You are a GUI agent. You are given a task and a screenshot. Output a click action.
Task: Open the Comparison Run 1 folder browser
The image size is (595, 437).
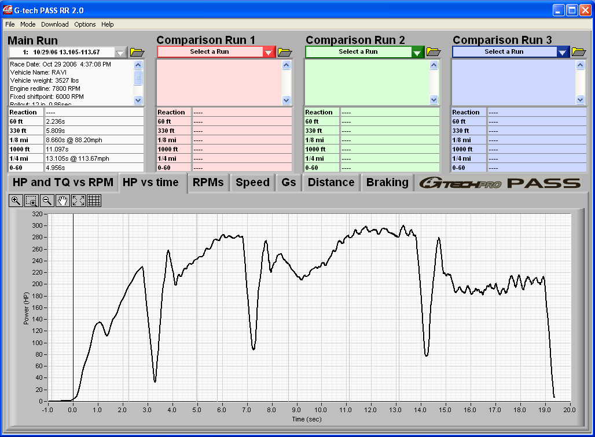coord(284,52)
